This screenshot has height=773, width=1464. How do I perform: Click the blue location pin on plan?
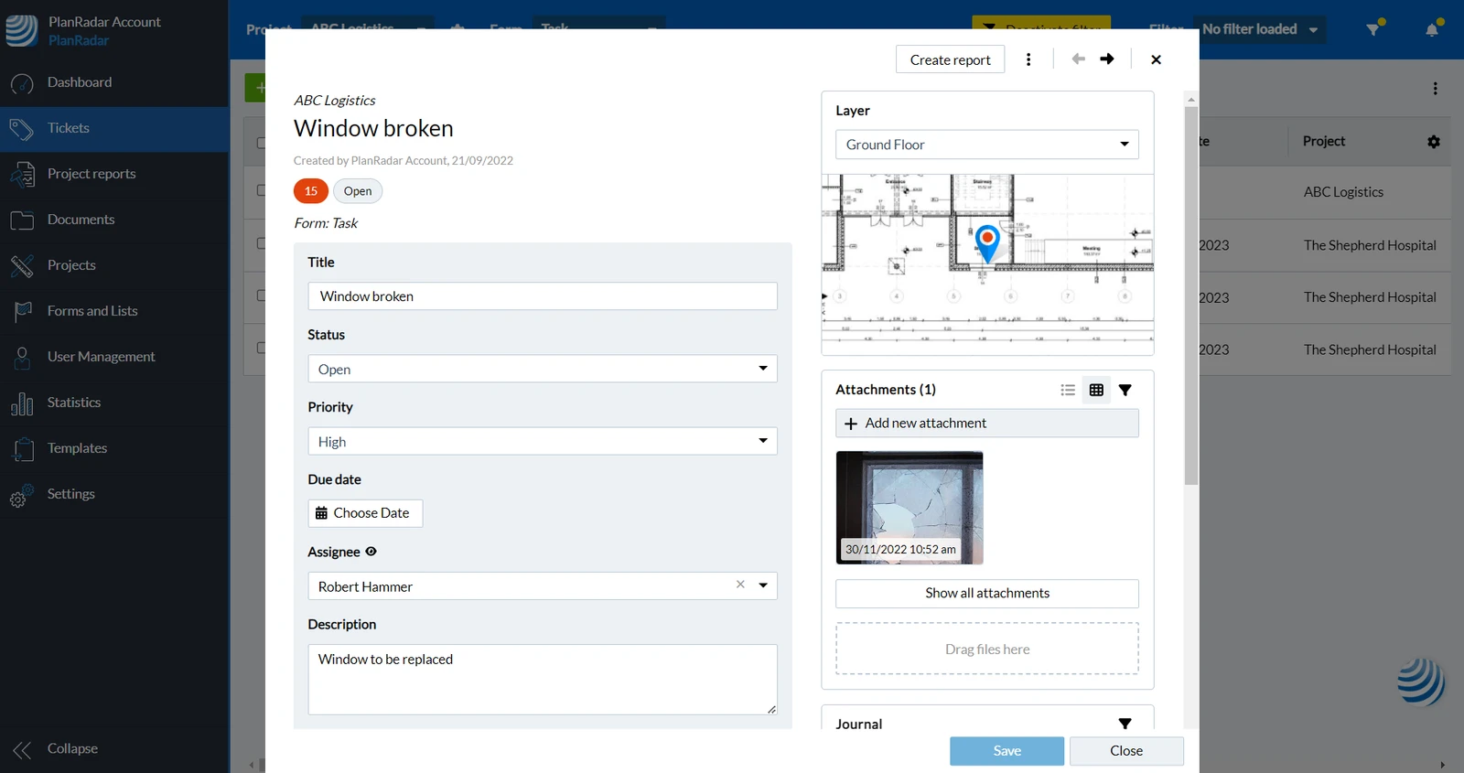click(x=987, y=242)
